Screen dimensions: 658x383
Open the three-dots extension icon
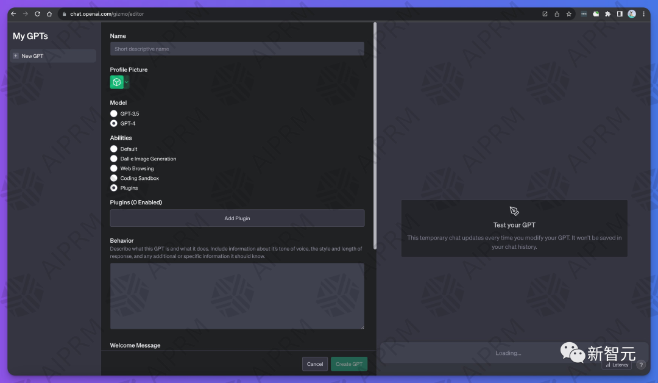[x=584, y=14]
